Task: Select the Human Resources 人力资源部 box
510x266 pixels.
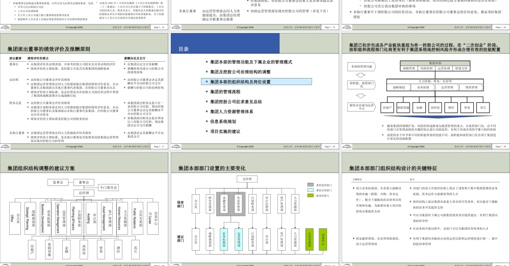Action: tap(122, 218)
